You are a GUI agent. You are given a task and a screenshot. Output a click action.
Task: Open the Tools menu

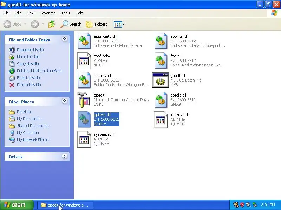(x=66, y=13)
